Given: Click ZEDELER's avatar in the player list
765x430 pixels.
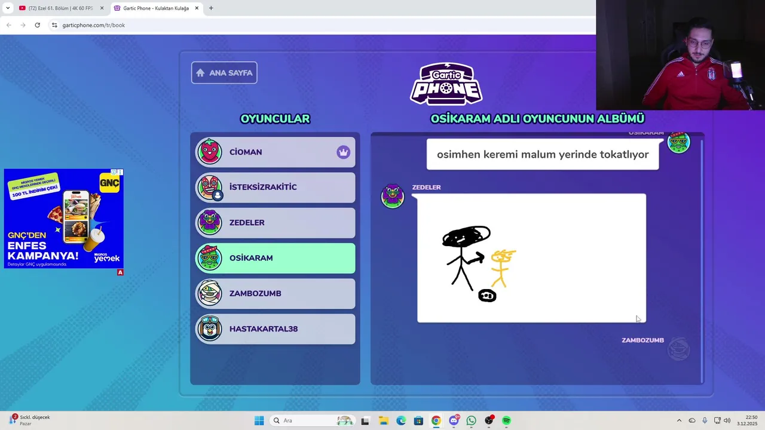Looking at the screenshot, I should point(210,222).
